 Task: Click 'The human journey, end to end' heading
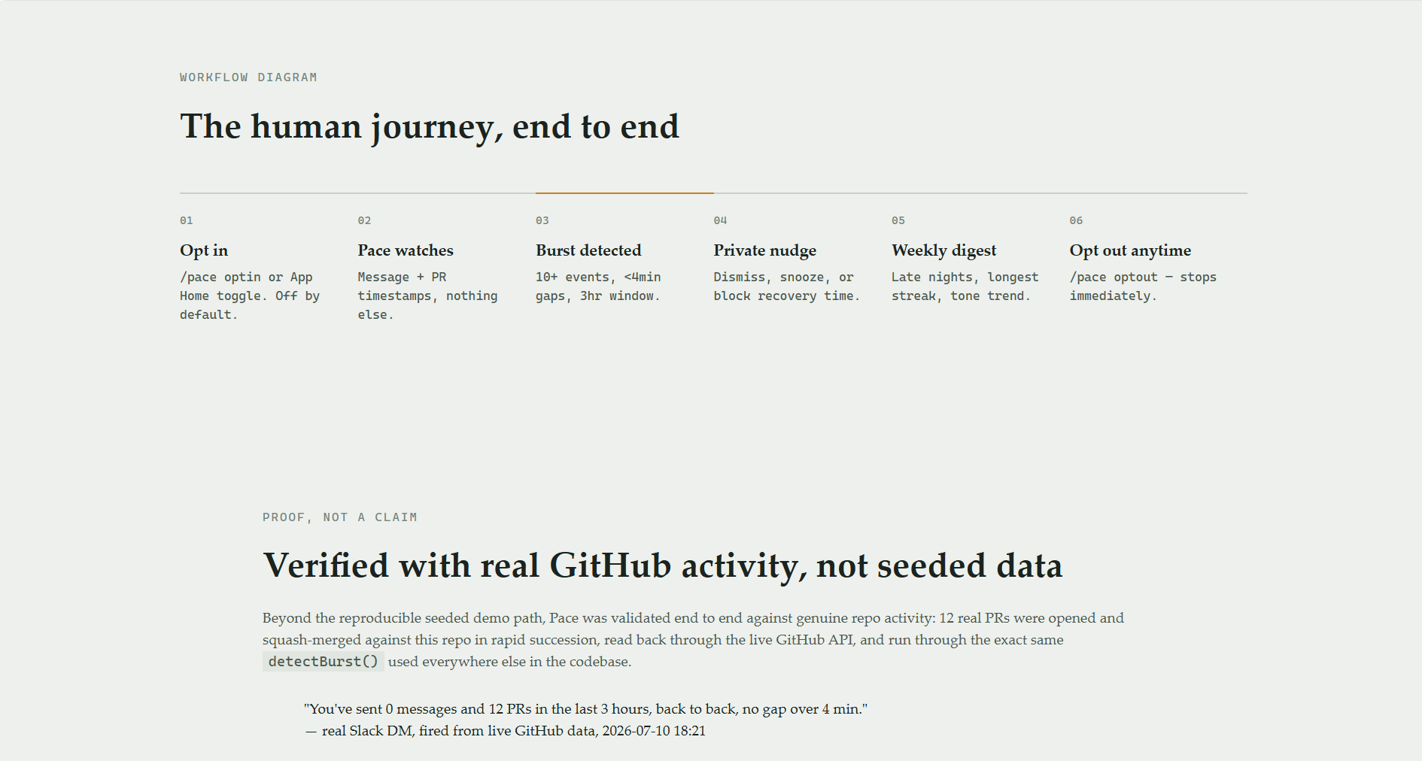pos(430,126)
